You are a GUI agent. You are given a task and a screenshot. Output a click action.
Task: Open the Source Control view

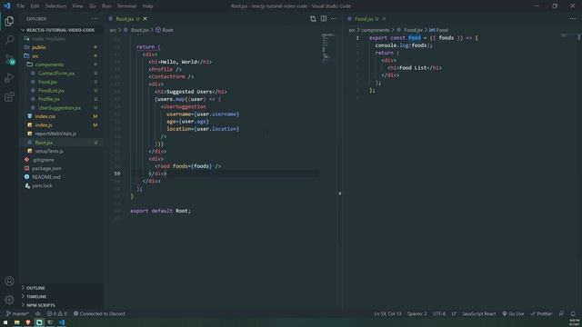9,59
